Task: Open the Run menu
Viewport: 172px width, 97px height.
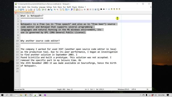Action: click(x=64, y=7)
